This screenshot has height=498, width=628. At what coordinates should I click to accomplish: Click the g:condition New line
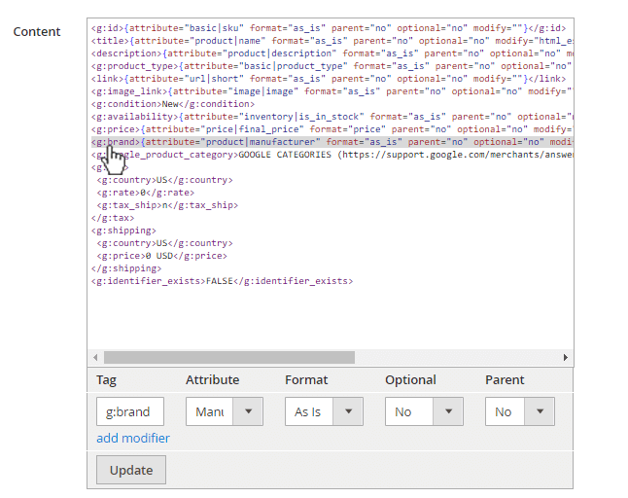click(x=173, y=104)
